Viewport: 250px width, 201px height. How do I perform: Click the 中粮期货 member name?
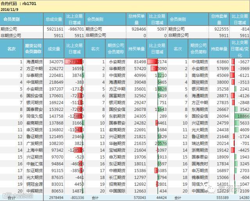117,170
